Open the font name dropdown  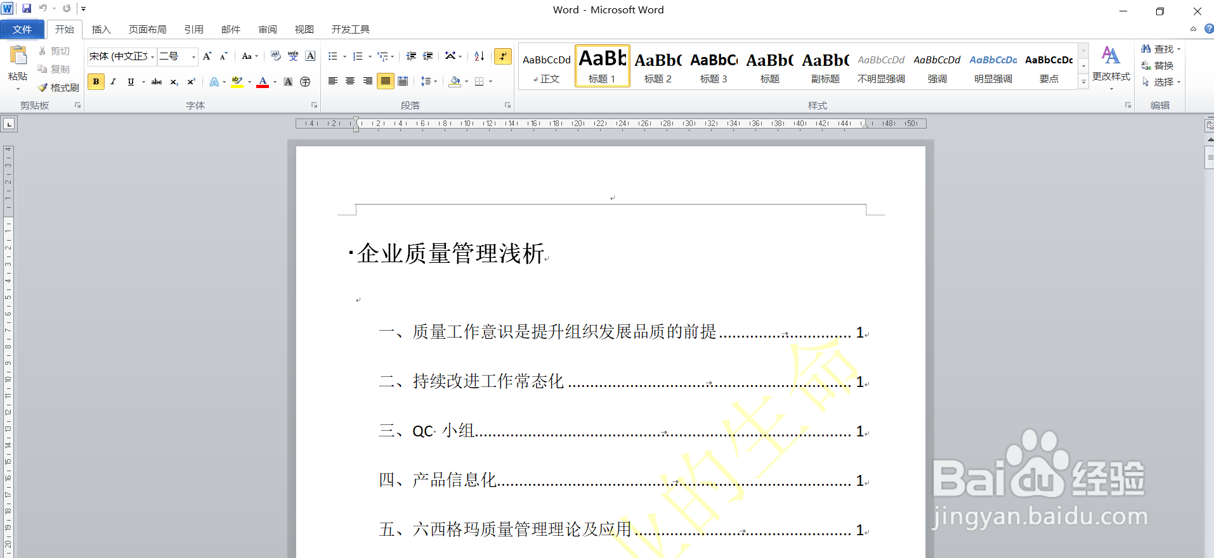[152, 57]
